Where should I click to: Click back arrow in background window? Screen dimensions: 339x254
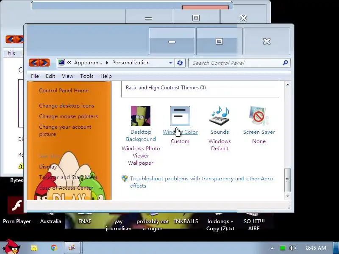tap(10, 39)
